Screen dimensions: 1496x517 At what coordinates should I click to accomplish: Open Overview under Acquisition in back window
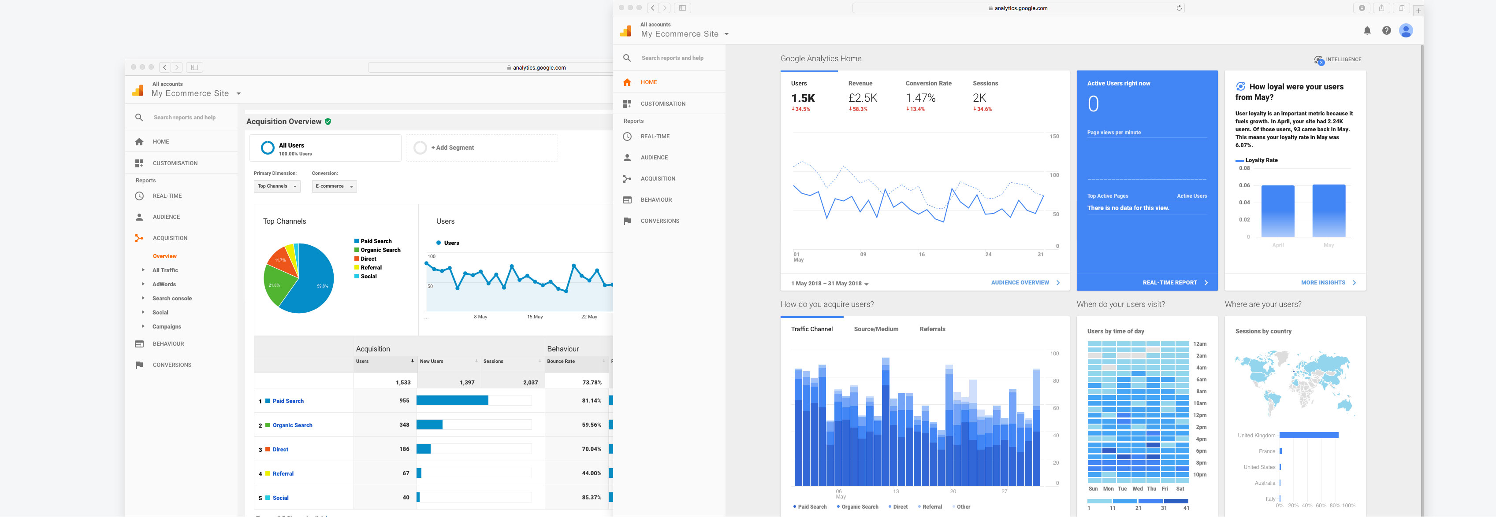[164, 256]
